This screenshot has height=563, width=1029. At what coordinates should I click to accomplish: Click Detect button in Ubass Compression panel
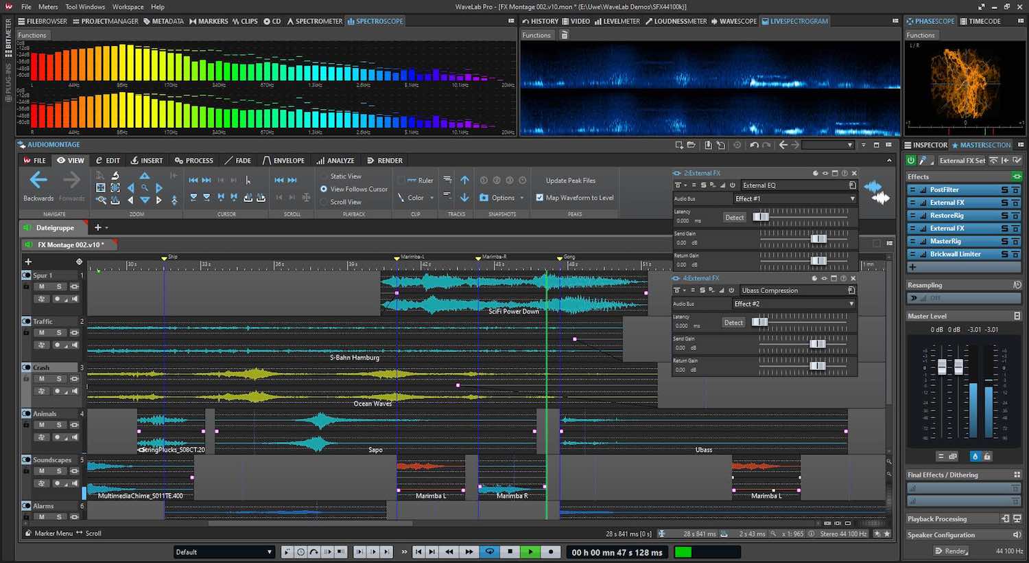point(733,322)
